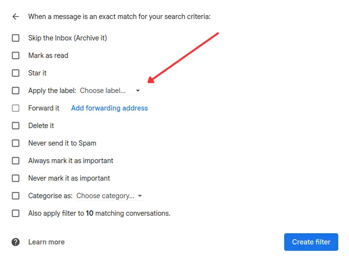Click the back arrow icon
Image resolution: width=349 pixels, height=261 pixels.
16,17
